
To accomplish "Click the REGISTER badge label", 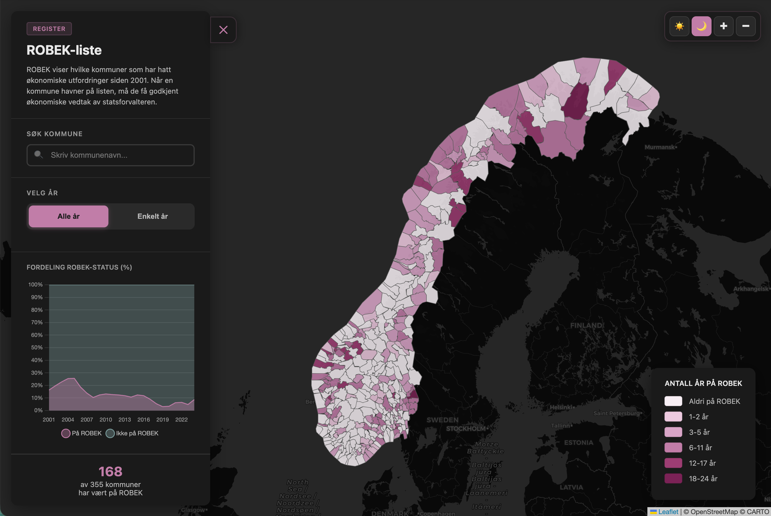I will (49, 29).
